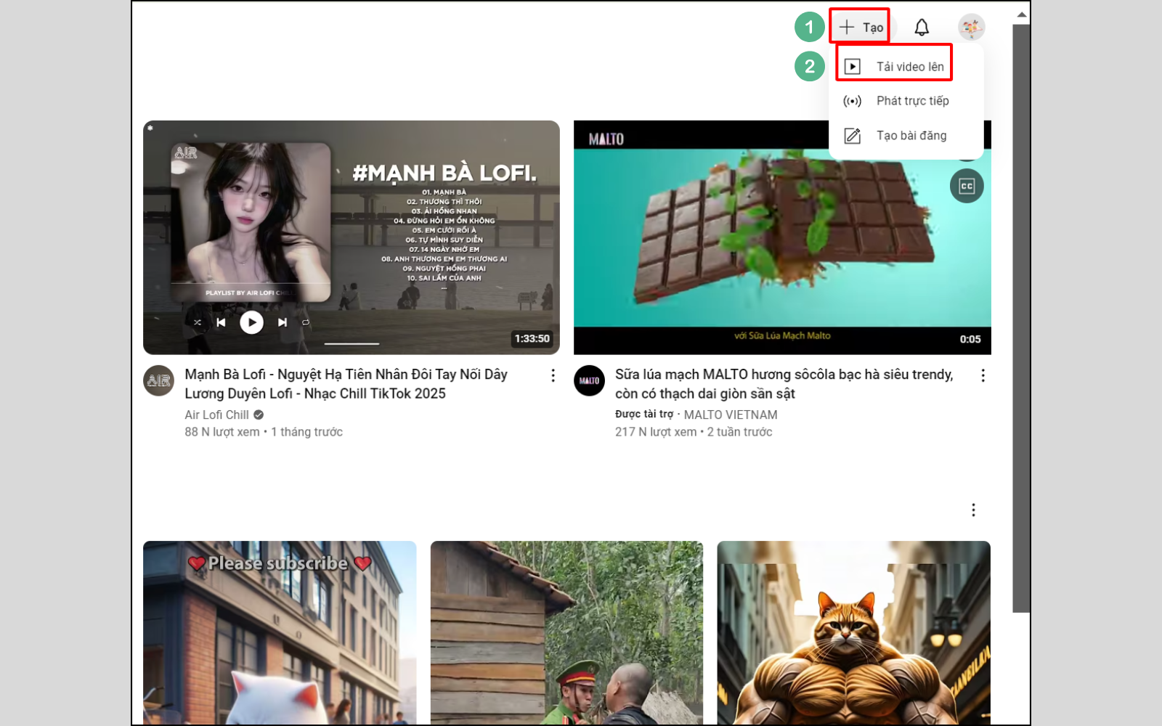The width and height of the screenshot is (1162, 726).
Task: Open the Please subscribe cat short
Action: tap(280, 632)
